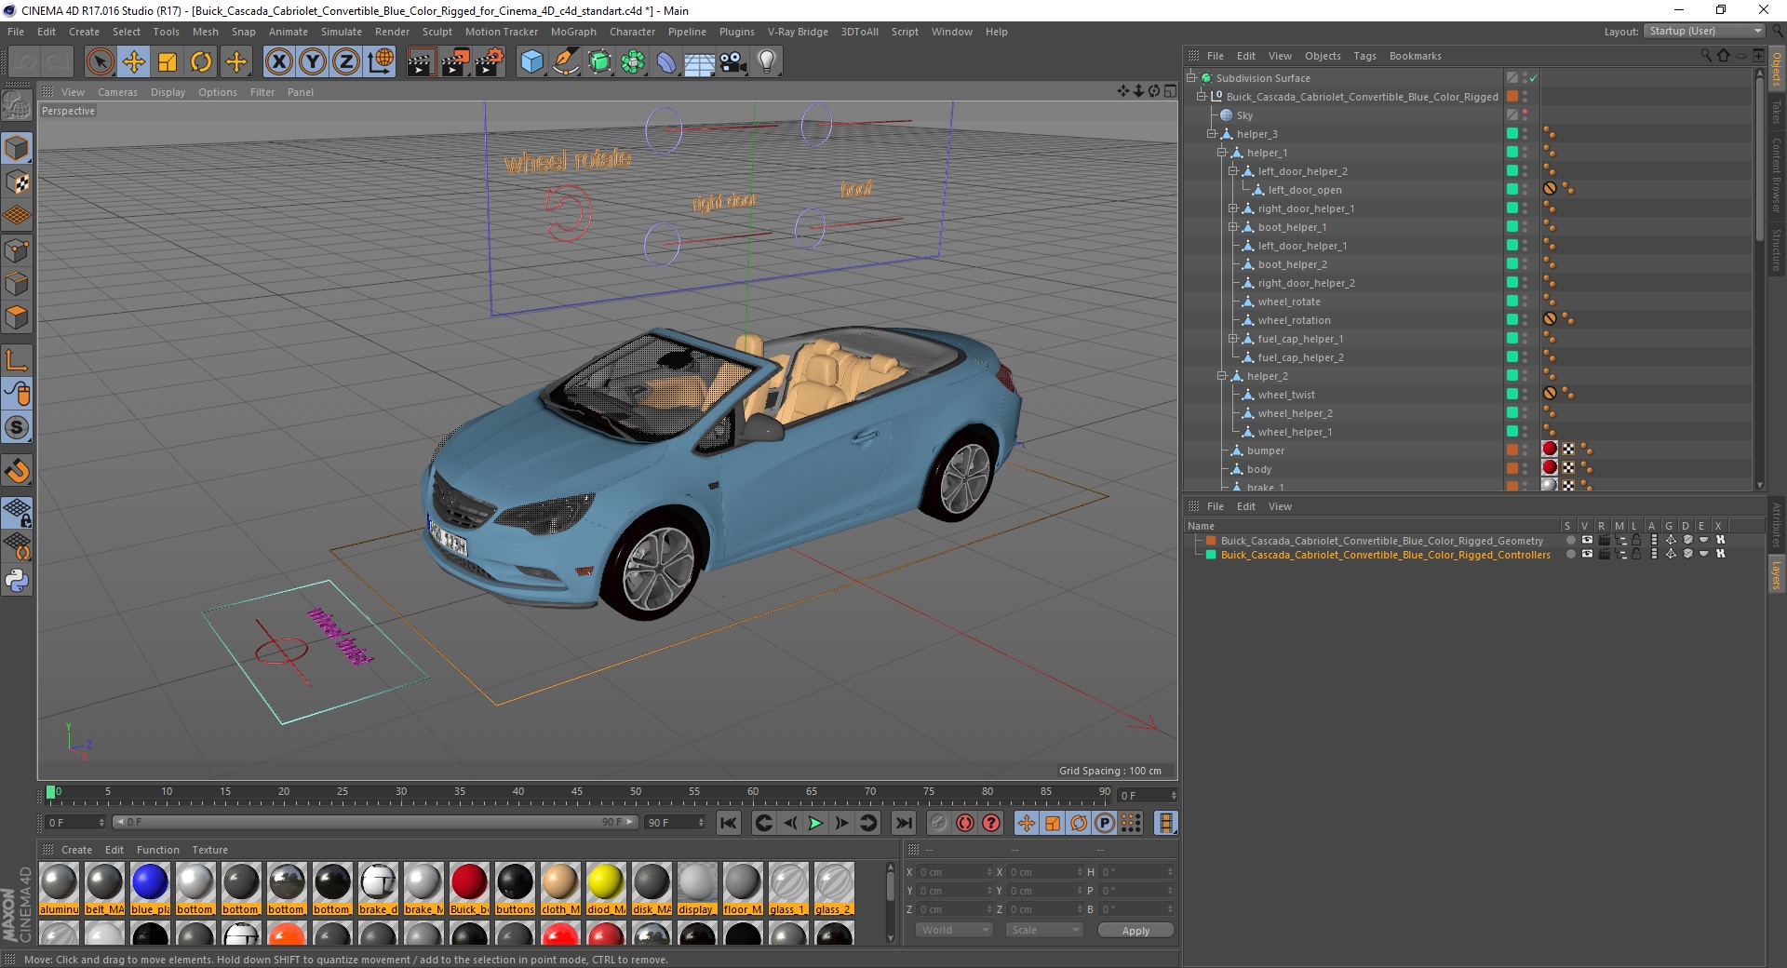This screenshot has height=968, width=1787.
Task: Open the Layer Manager View menu
Action: point(1280,506)
